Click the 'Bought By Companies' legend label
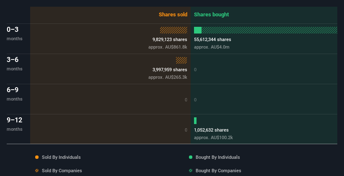 click(x=218, y=171)
